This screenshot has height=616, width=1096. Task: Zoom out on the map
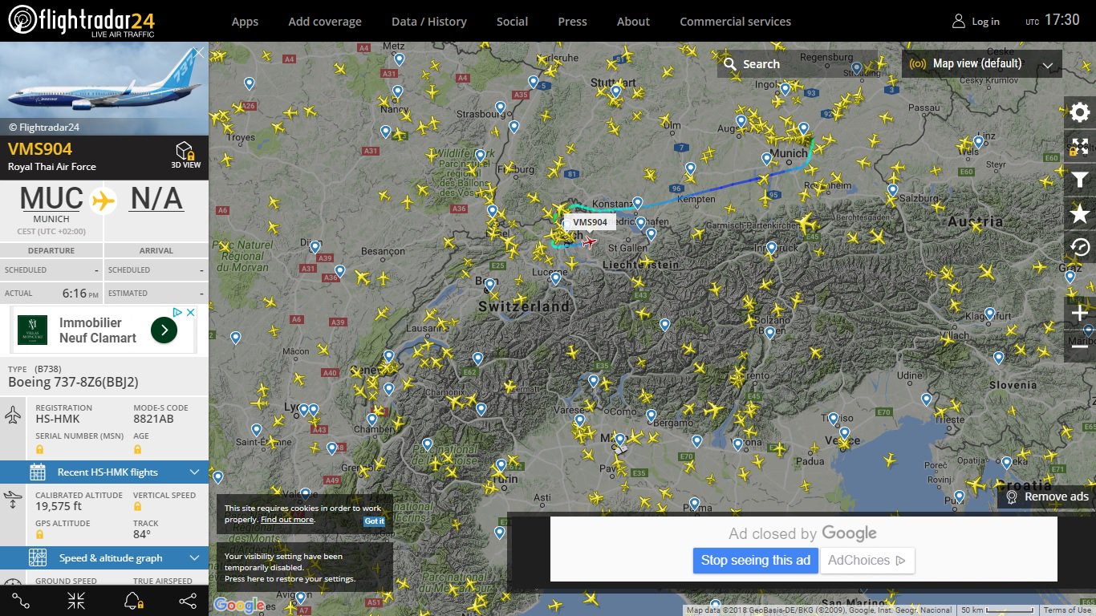tap(1080, 346)
